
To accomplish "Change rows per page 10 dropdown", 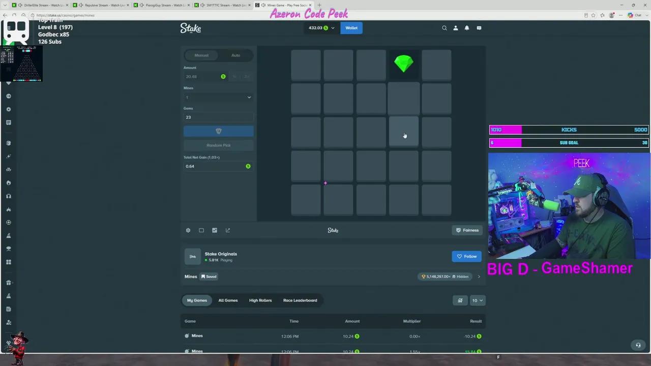I will pos(477,300).
